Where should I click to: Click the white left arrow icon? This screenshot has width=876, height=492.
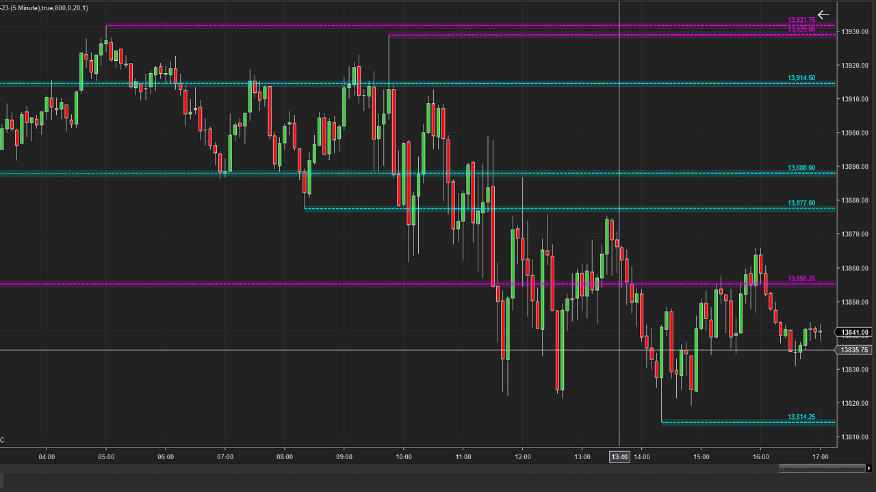point(823,14)
